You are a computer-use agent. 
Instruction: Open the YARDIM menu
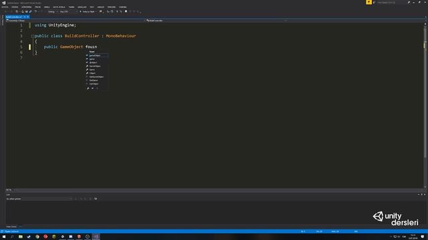[x=122, y=7]
